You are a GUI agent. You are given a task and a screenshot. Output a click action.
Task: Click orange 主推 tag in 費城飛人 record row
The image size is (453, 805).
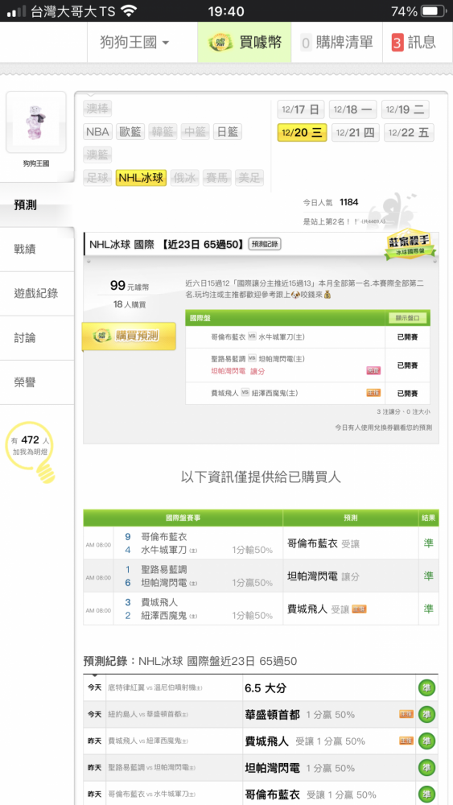406,741
